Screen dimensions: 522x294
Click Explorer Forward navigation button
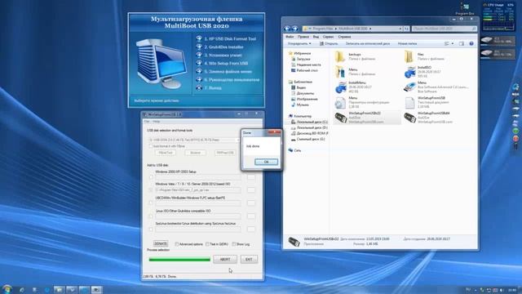295,29
